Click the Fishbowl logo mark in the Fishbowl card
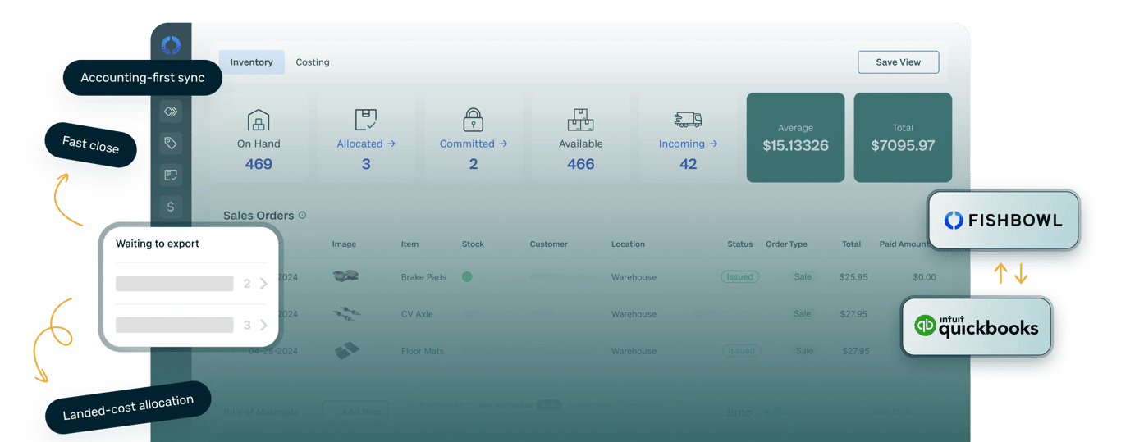This screenshot has width=1121, height=442. pyautogui.click(x=954, y=220)
